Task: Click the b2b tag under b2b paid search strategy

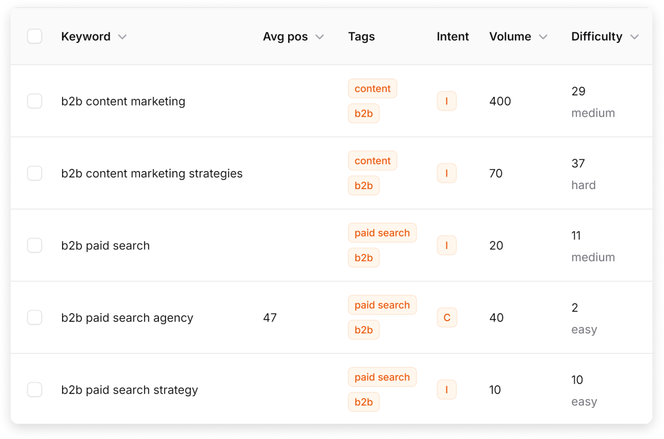Action: click(x=363, y=402)
